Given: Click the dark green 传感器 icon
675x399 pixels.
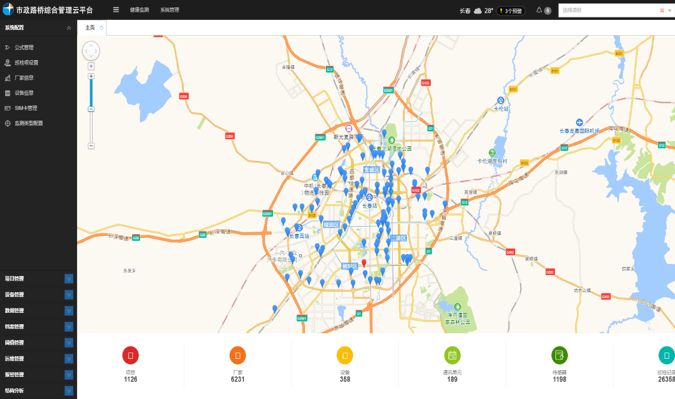Looking at the screenshot, I should coord(559,356).
